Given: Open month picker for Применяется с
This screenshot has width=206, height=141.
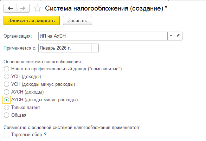Looking at the screenshot, I should coord(95,48).
